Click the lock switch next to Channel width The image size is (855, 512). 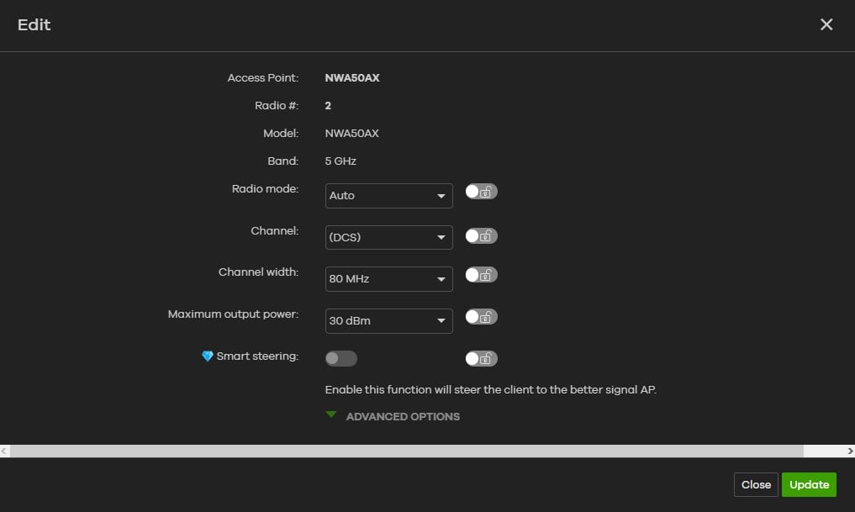(481, 275)
